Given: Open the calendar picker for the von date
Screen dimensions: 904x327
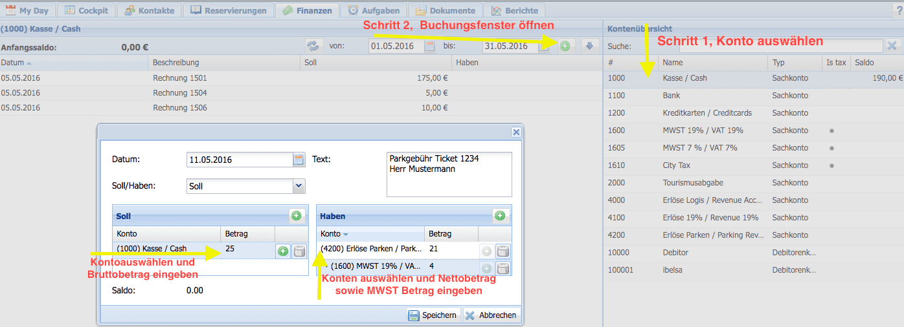Looking at the screenshot, I should 430,46.
